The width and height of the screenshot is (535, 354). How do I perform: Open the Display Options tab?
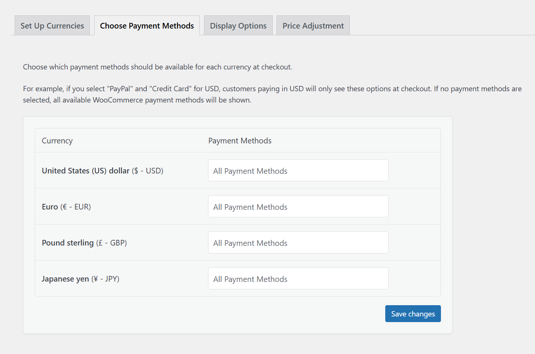point(238,25)
